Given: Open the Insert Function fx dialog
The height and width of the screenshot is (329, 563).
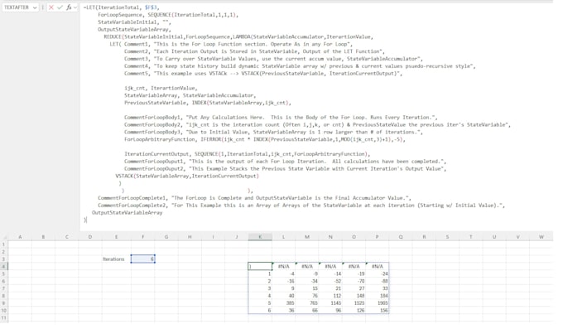Looking at the screenshot, I should (x=69, y=7).
